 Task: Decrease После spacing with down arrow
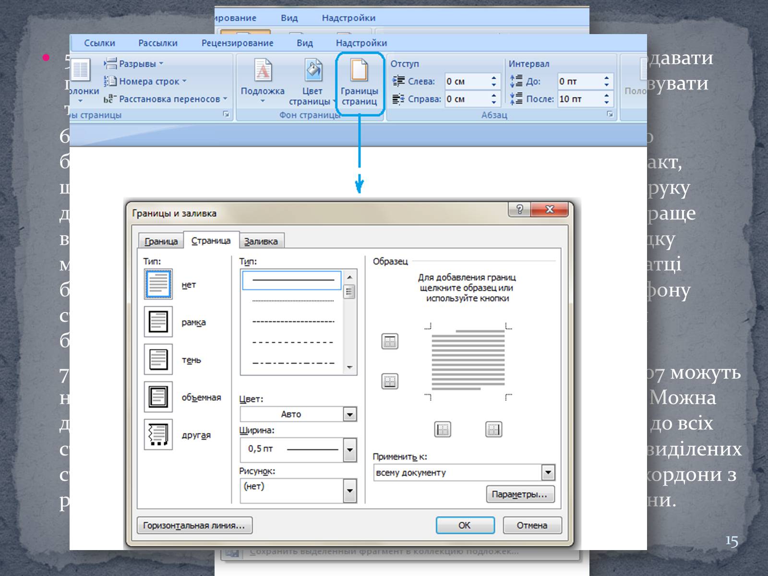[x=607, y=103]
